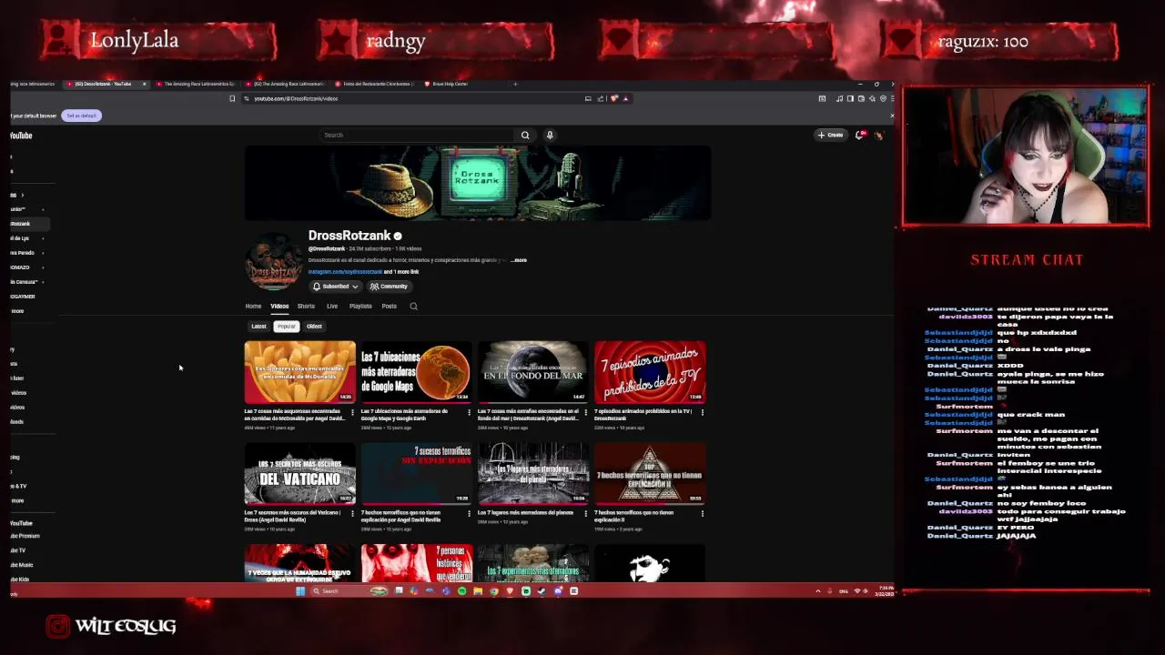Open options menu for McDonalds video

353,412
